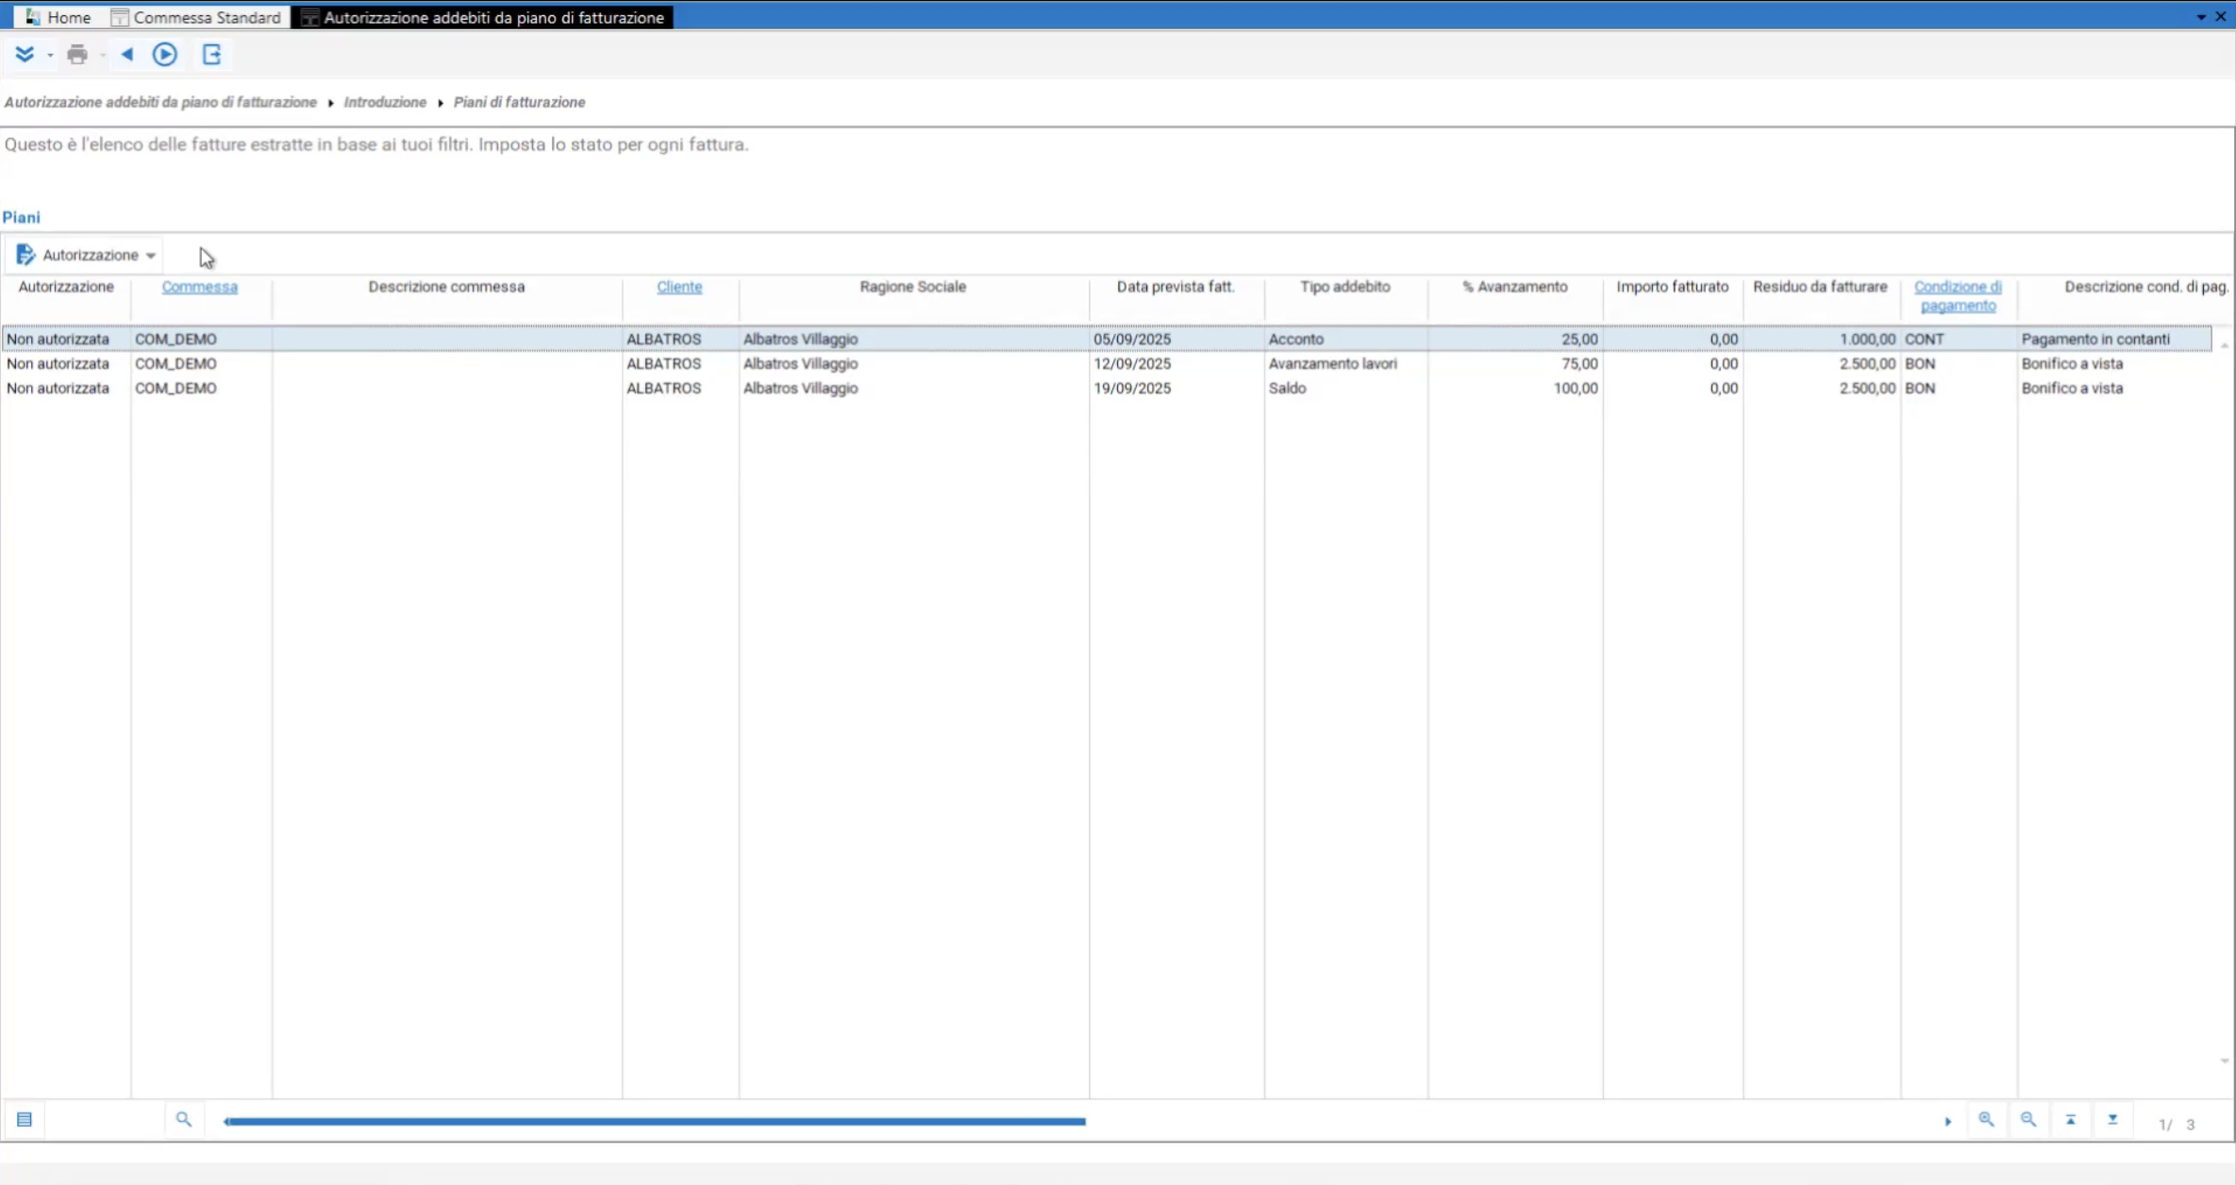The height and width of the screenshot is (1185, 2236).
Task: Click the 25,00 advancement value
Action: [x=1579, y=339]
